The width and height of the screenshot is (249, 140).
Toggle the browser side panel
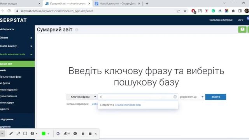(240, 11)
